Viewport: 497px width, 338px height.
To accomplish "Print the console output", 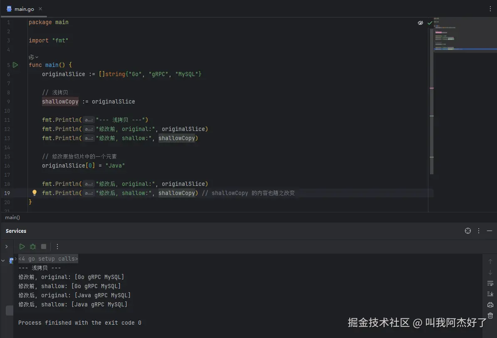I will pyautogui.click(x=490, y=305).
